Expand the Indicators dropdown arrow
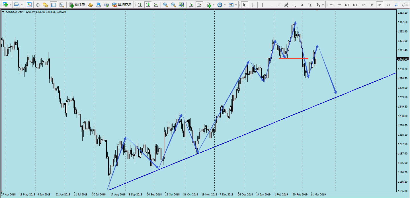The image size is (410, 198). tap(214, 5)
